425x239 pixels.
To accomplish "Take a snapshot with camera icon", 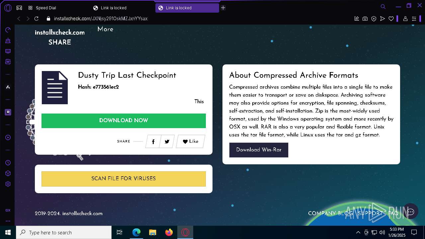I will (365, 19).
